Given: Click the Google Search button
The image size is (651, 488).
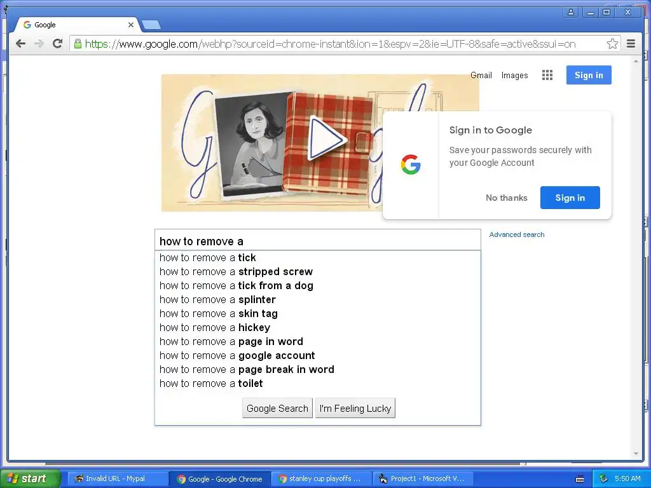Looking at the screenshot, I should click(277, 409).
